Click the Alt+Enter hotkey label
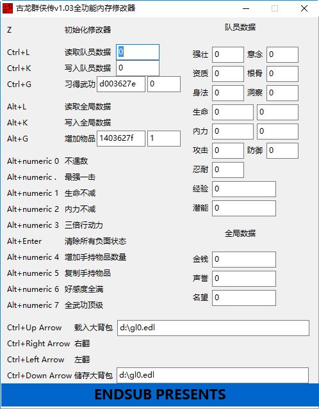 point(24,241)
